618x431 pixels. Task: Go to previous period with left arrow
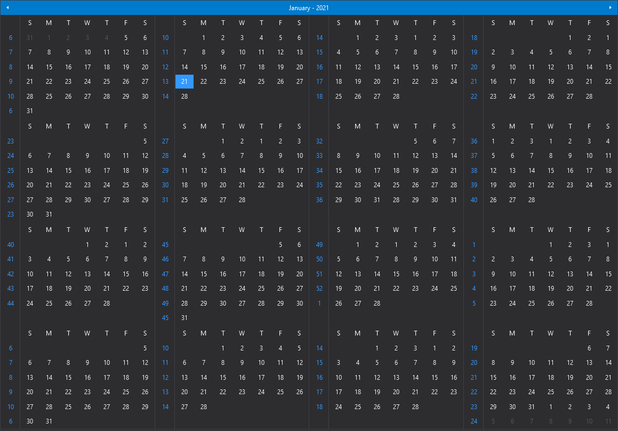[7, 7]
